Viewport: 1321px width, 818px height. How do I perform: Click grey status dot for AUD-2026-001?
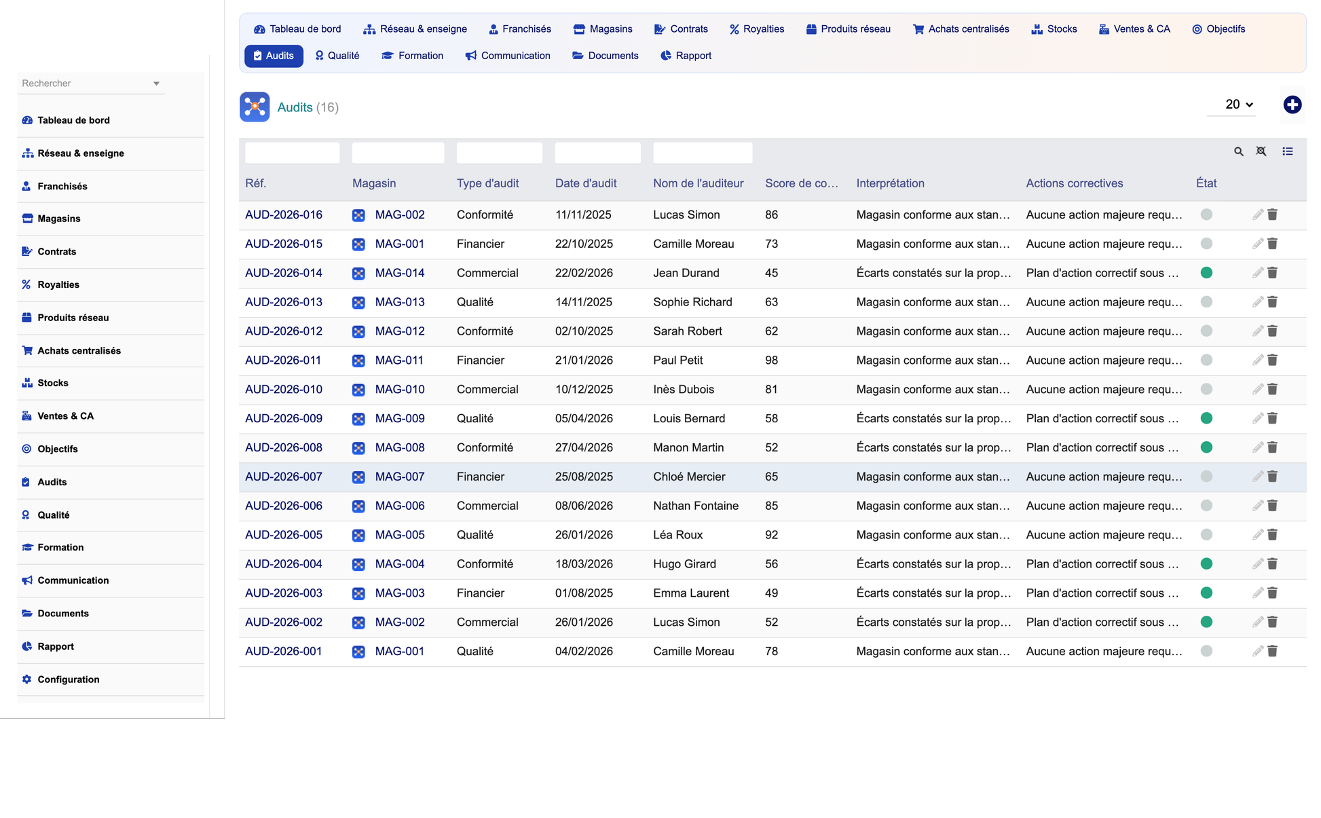click(1206, 651)
